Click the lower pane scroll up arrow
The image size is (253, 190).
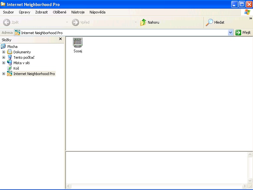click(250, 155)
